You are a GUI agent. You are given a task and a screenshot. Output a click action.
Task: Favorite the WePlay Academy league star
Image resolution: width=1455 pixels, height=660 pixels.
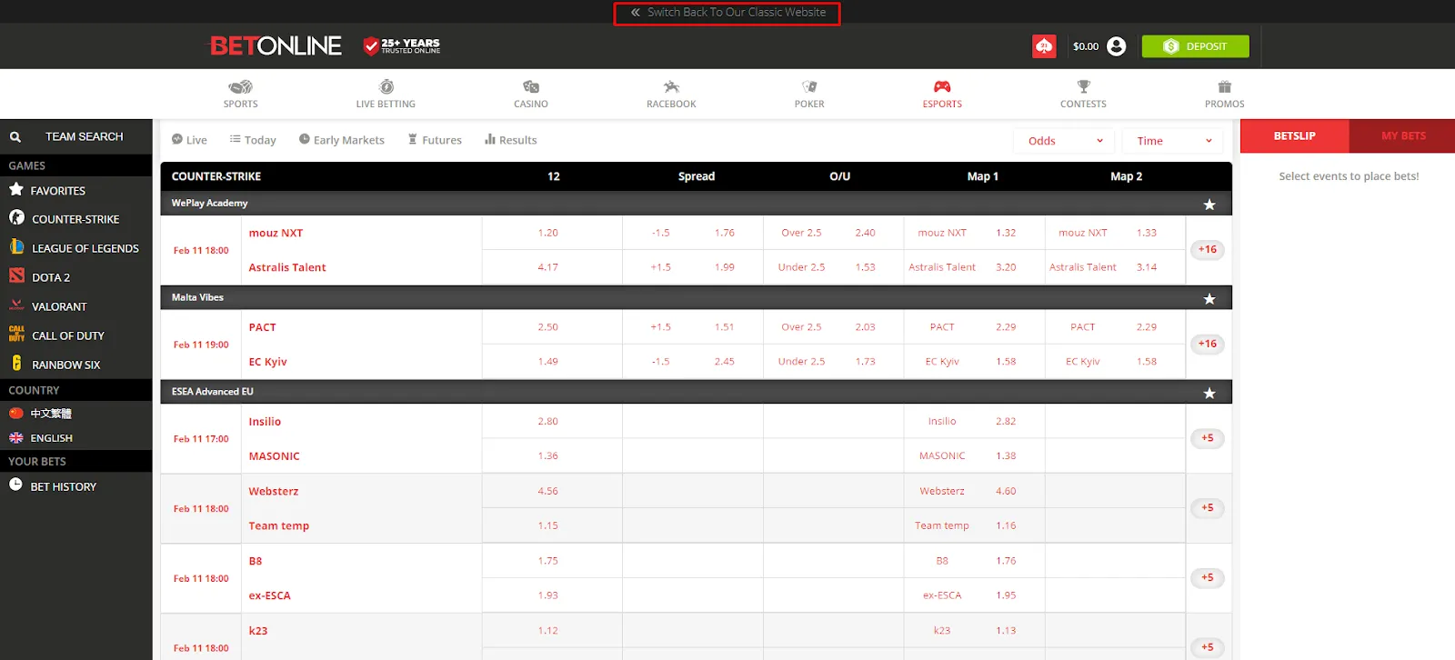pos(1209,205)
